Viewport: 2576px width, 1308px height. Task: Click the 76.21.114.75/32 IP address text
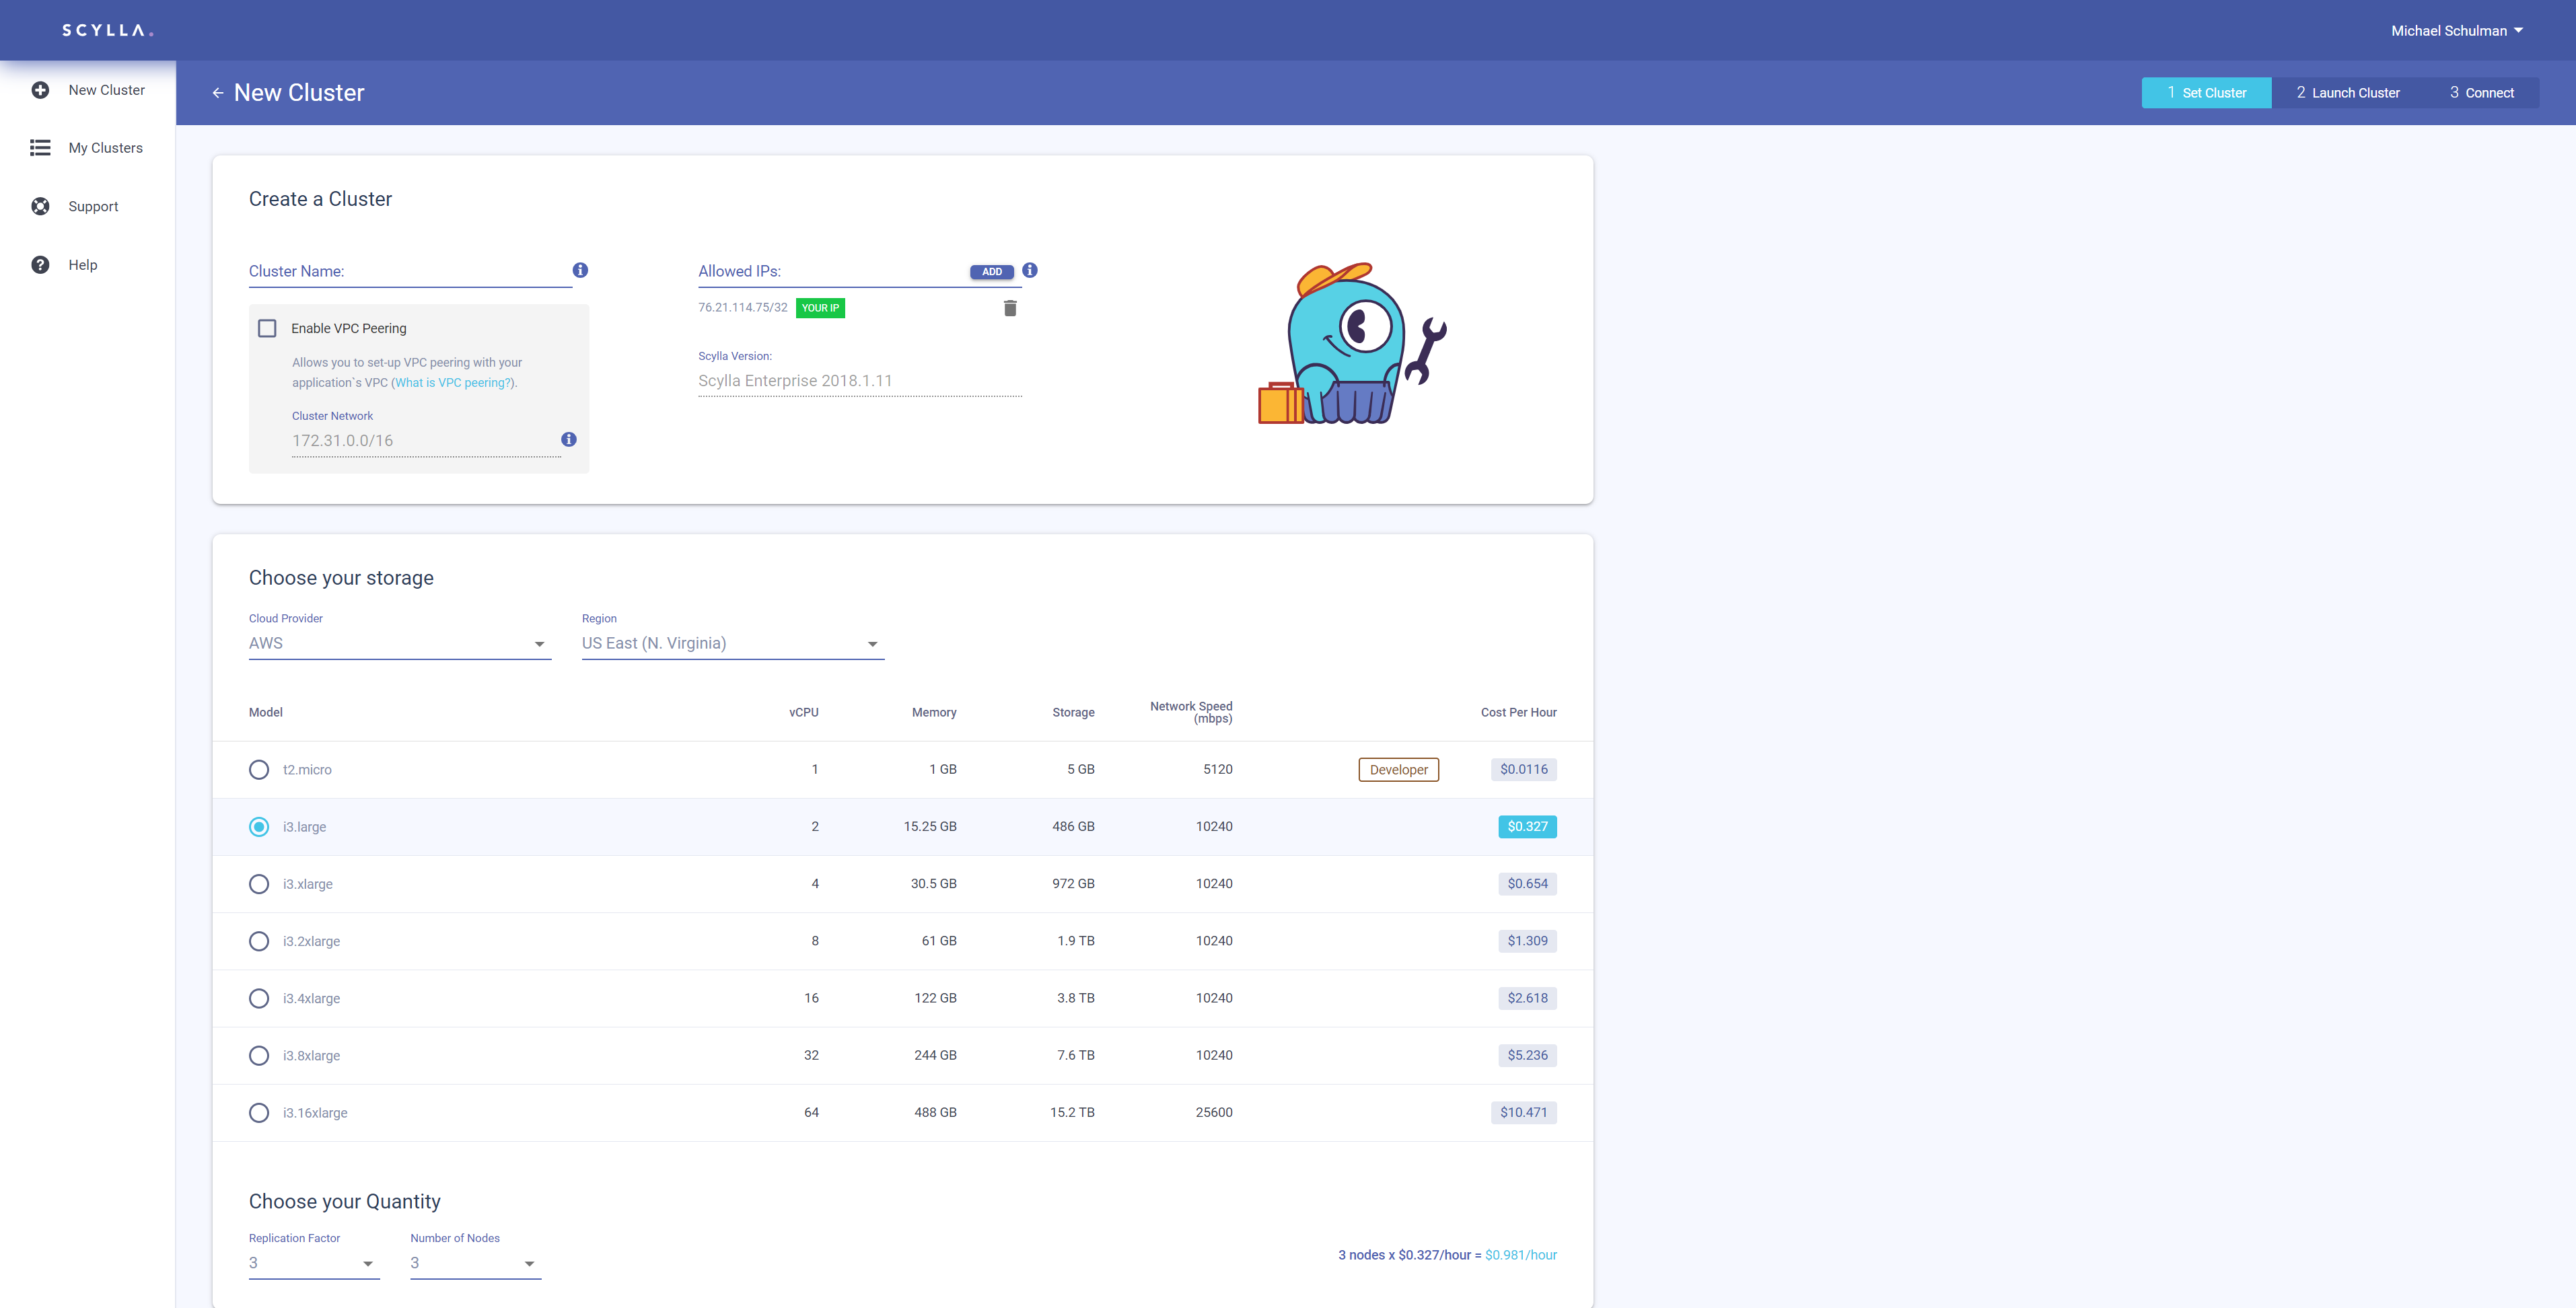tap(743, 308)
